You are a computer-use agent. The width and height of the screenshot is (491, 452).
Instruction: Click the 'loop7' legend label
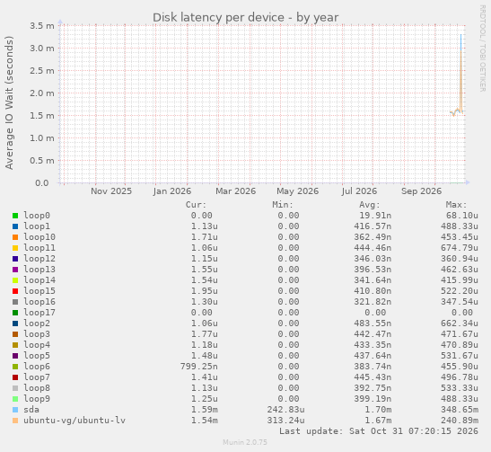click(x=37, y=377)
